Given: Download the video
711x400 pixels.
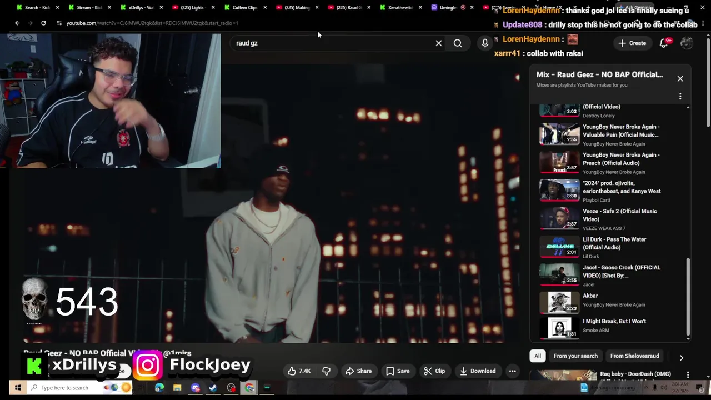Looking at the screenshot, I should 478,371.
